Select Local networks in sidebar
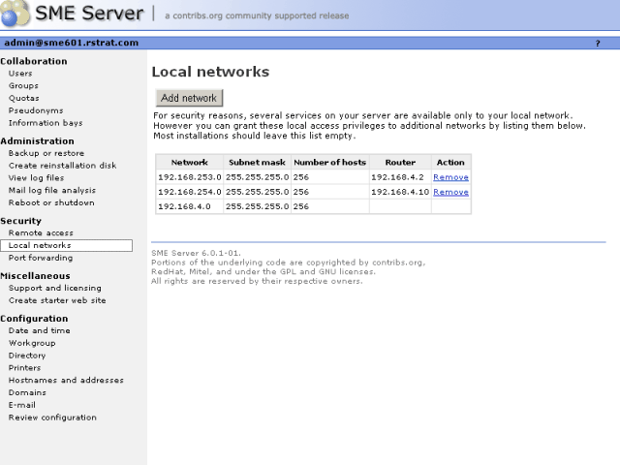The width and height of the screenshot is (620, 465). tap(67, 245)
